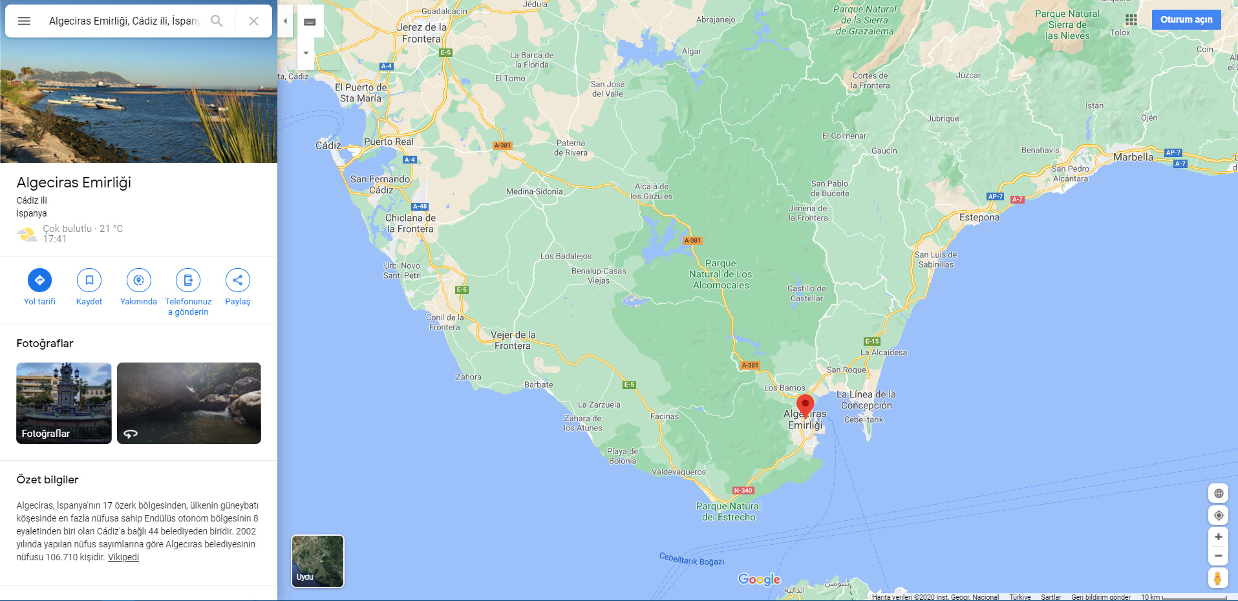Image resolution: width=1238 pixels, height=601 pixels.
Task: Toggle the globe view button
Action: click(x=1219, y=493)
